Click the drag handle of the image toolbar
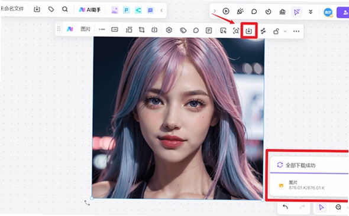 pos(59,29)
